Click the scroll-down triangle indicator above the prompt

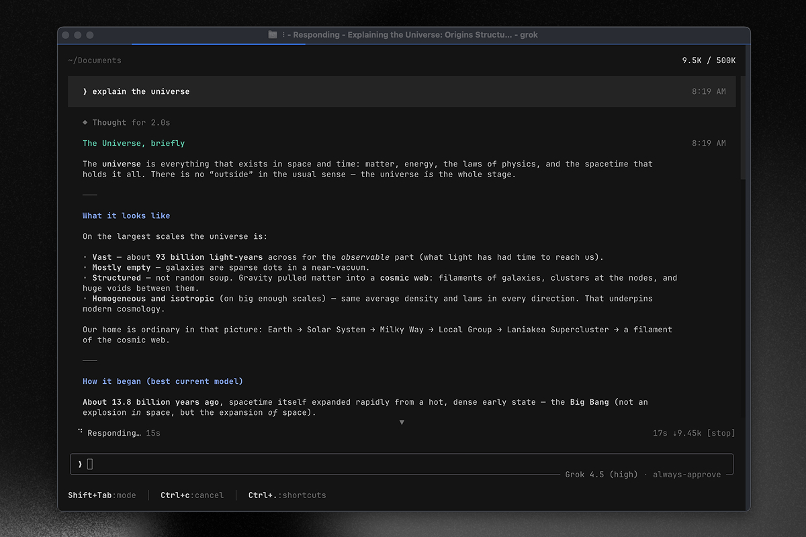[402, 422]
